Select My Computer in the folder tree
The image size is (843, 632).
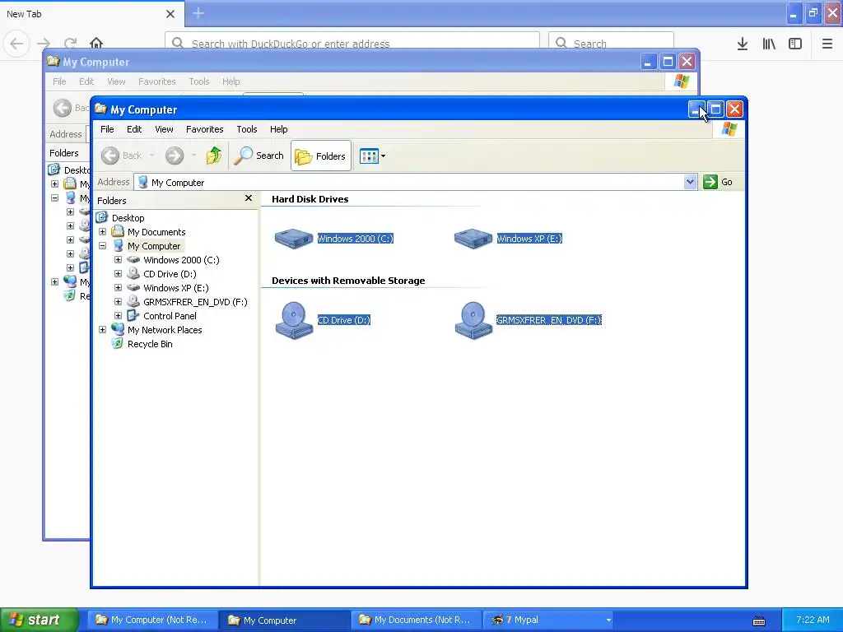(x=154, y=245)
